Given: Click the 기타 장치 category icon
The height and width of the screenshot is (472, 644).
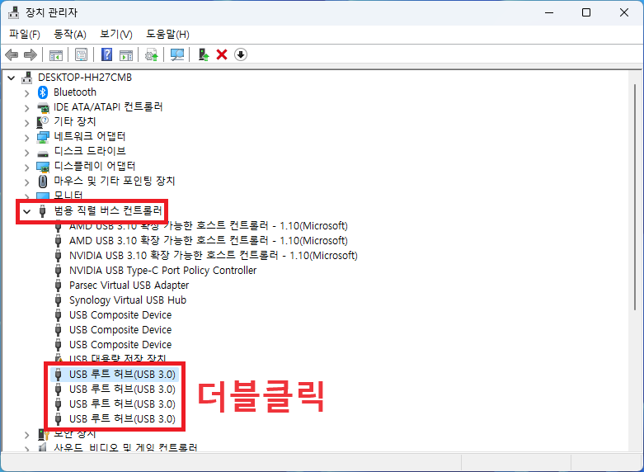Looking at the screenshot, I should (x=42, y=121).
